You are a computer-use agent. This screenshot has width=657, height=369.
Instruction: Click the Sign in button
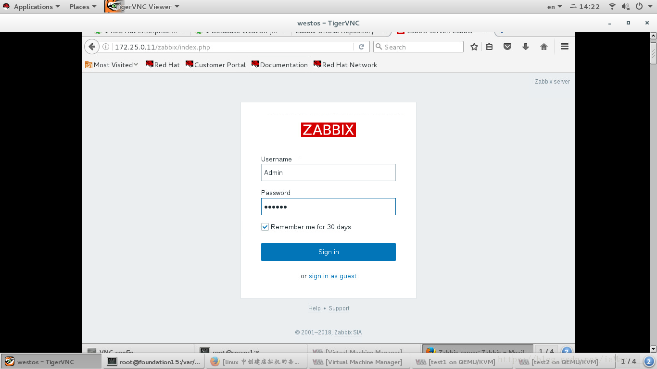point(328,252)
